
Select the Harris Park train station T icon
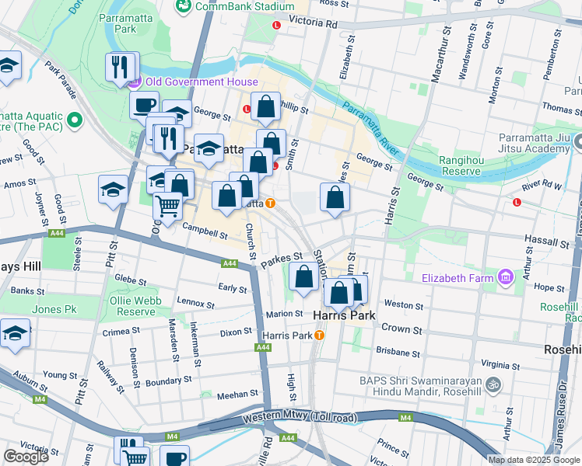[319, 336]
